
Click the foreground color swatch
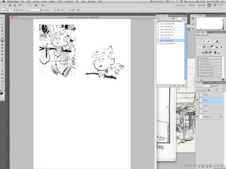point(1,93)
